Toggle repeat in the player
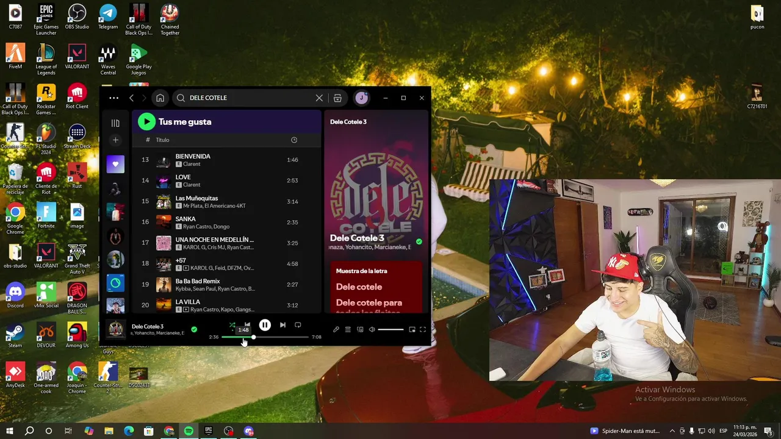The width and height of the screenshot is (781, 439). (298, 325)
